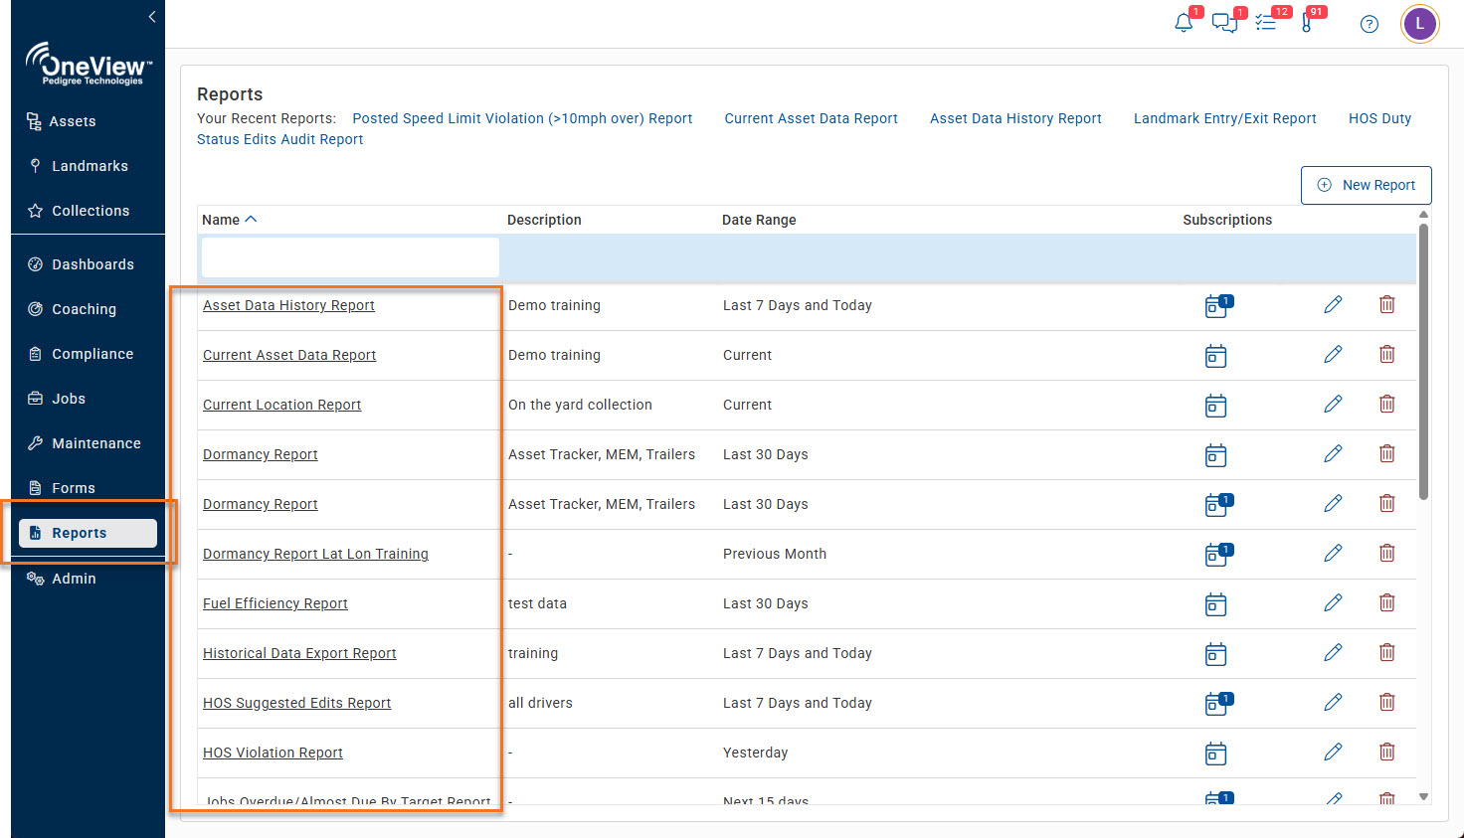Click the reports table vertical scrollbar
The width and height of the screenshot is (1464, 838).
point(1423,362)
